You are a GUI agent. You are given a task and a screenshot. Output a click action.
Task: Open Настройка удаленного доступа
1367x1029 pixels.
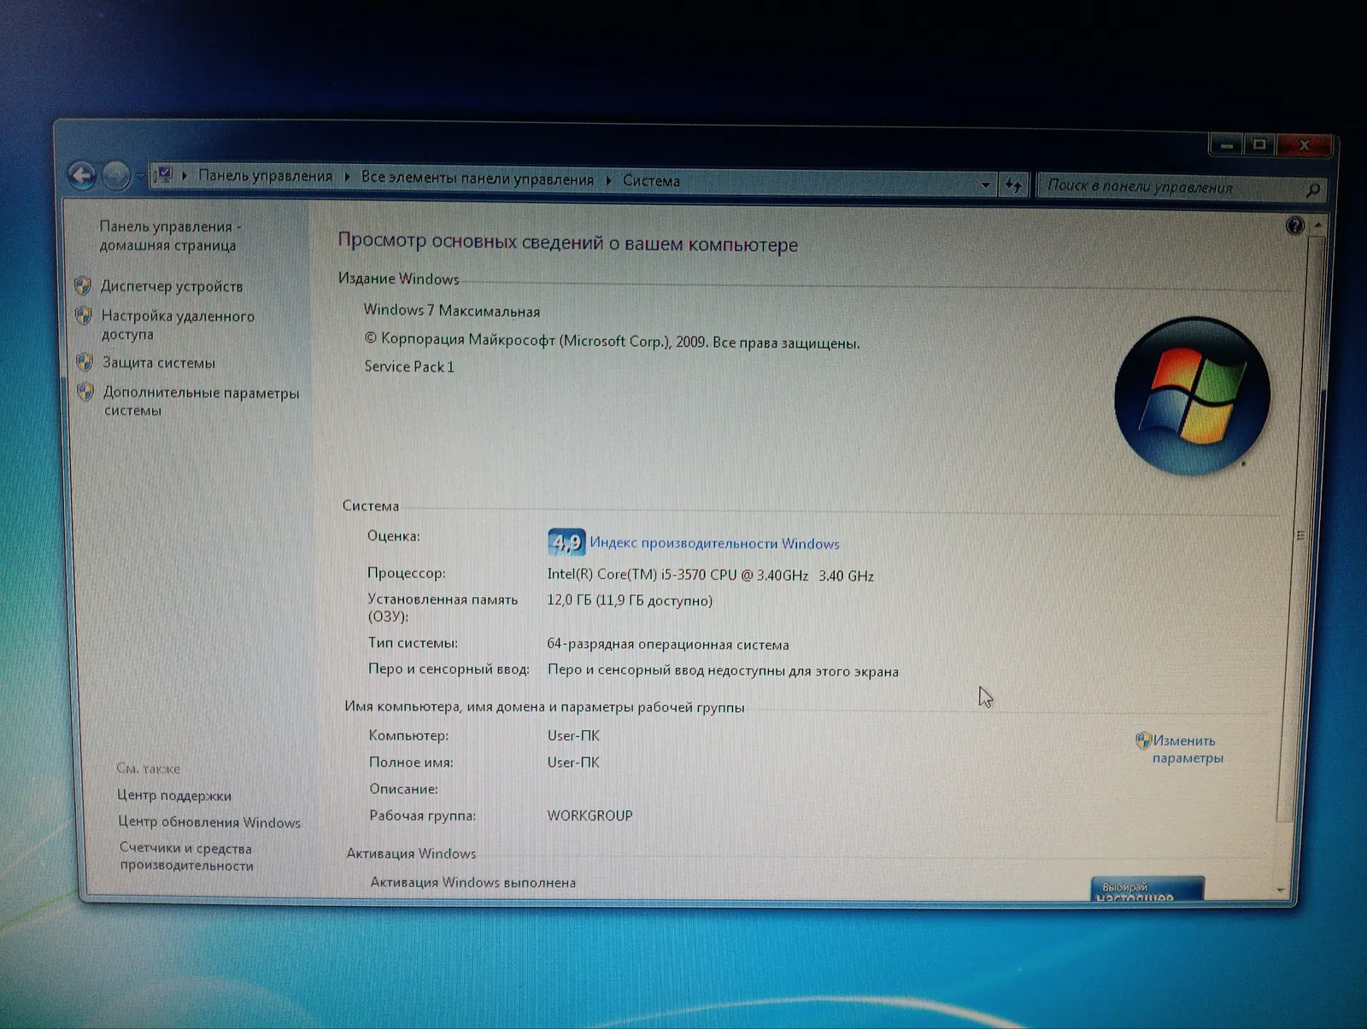[178, 325]
